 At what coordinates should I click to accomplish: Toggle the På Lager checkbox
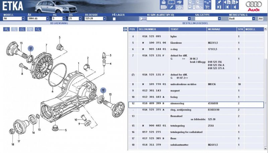114,19
